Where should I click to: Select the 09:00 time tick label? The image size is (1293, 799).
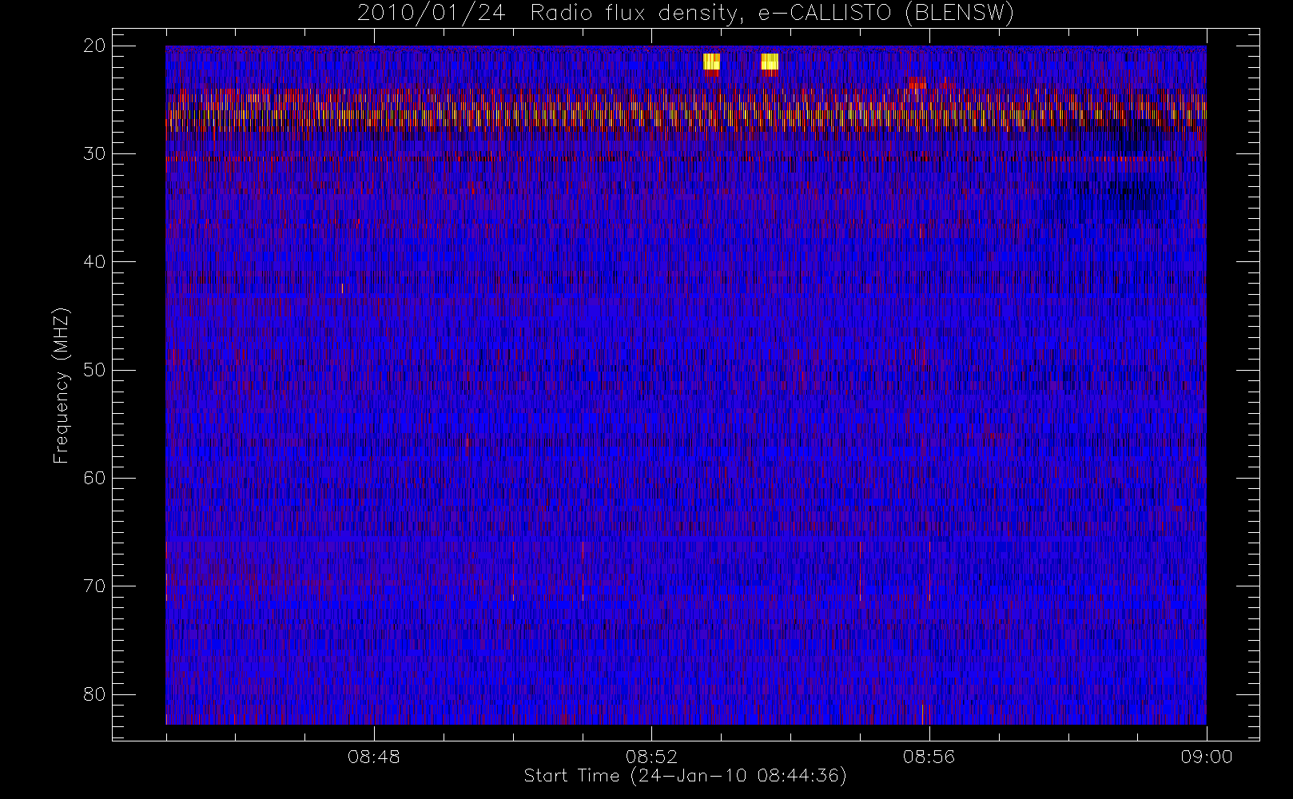(x=1207, y=757)
